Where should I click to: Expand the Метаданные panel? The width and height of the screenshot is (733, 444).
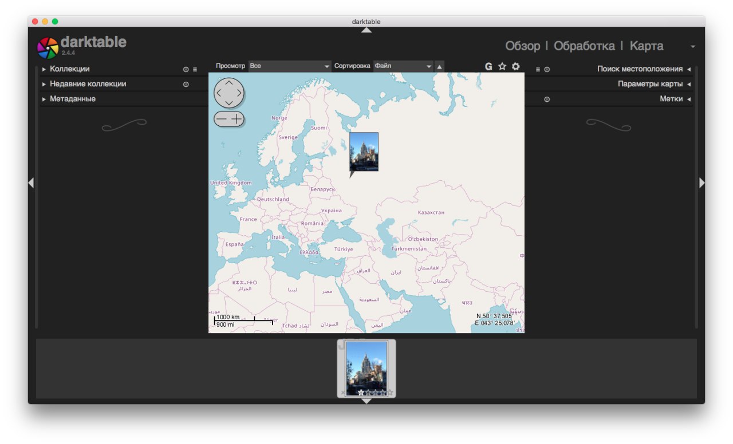tap(73, 99)
